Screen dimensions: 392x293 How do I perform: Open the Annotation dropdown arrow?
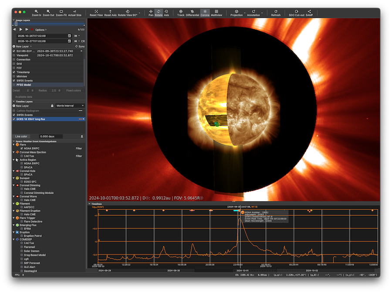(x=262, y=13)
